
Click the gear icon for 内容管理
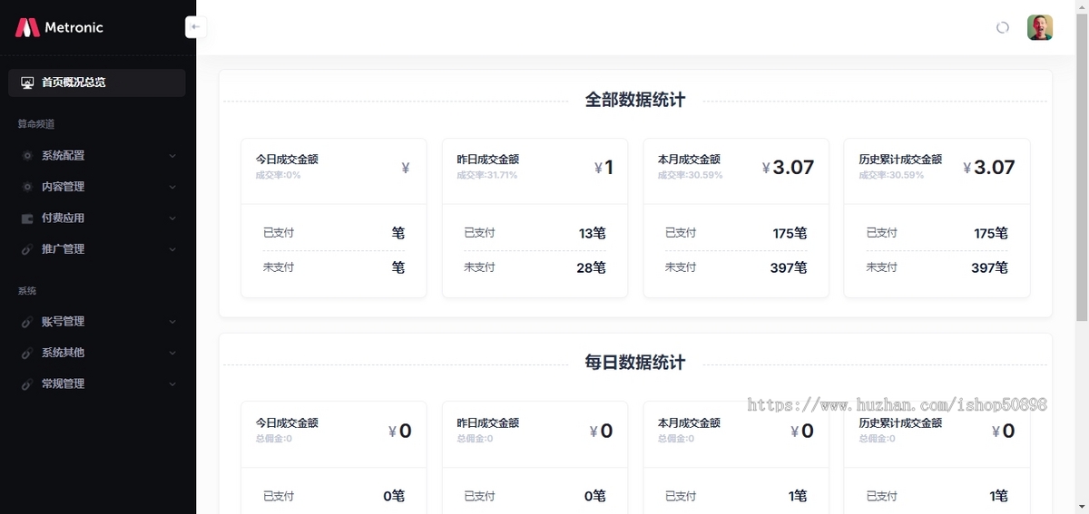27,187
